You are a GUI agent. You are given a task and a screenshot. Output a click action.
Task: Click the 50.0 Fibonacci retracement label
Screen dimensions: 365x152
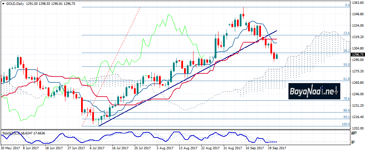pyautogui.click(x=347, y=65)
